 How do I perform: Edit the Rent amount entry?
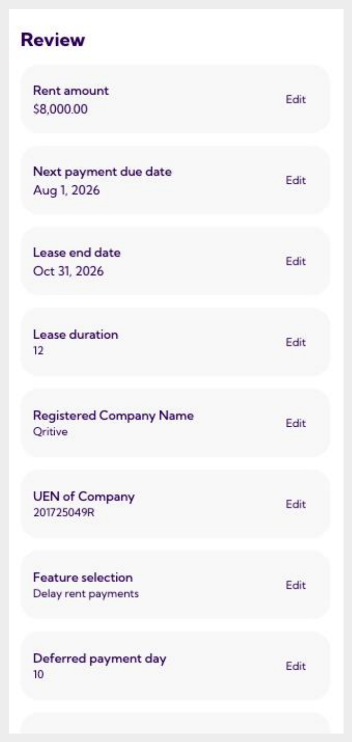pos(295,99)
